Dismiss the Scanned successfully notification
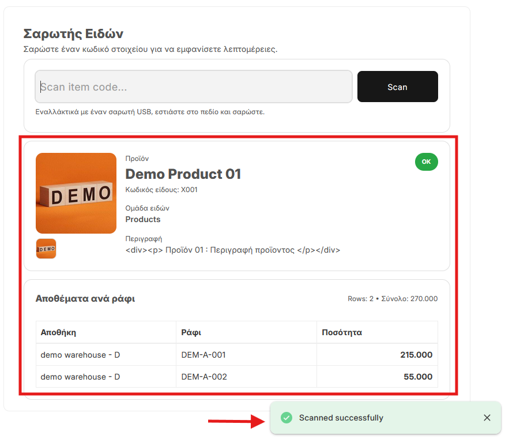Viewport: 505px width, 439px height. pyautogui.click(x=487, y=418)
